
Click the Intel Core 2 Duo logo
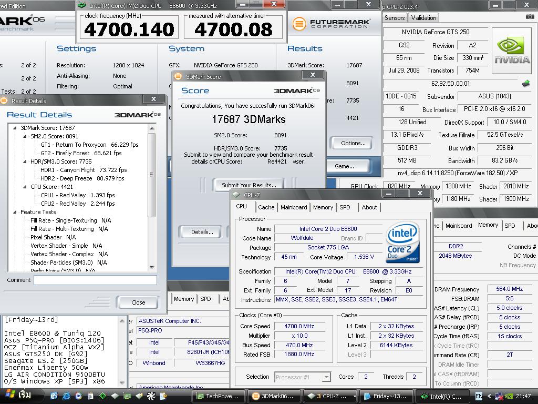402,243
